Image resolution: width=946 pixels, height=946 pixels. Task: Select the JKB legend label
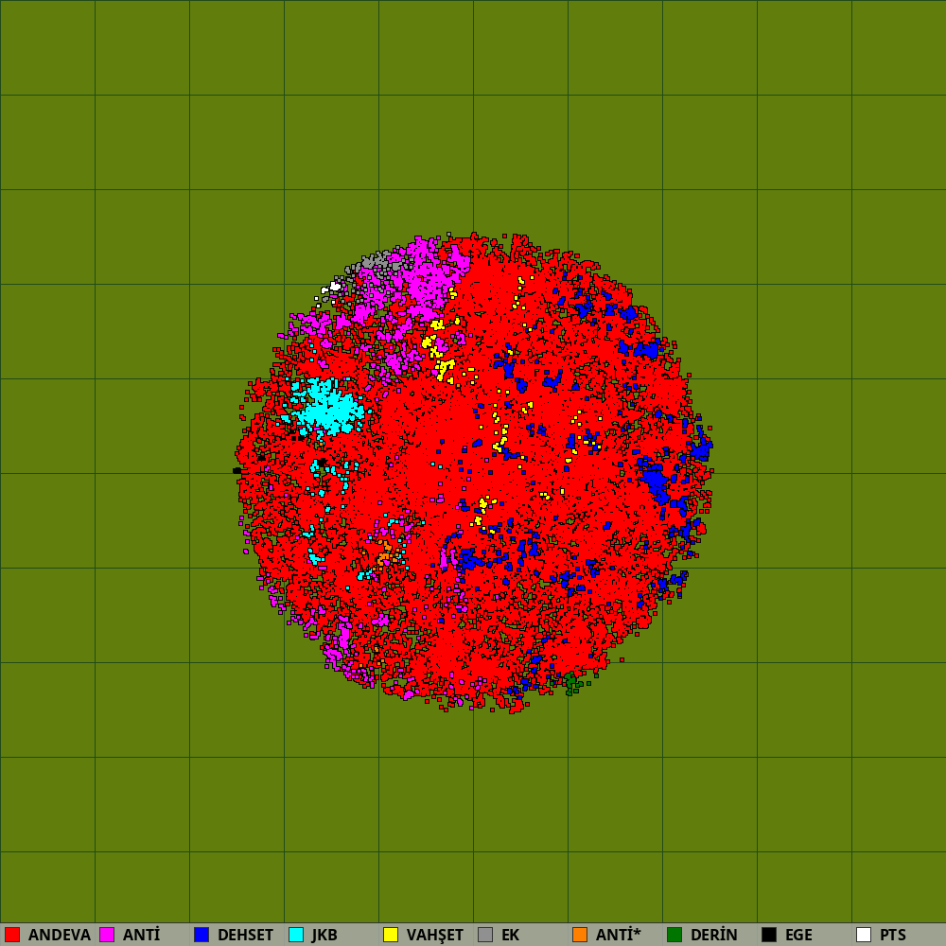[x=324, y=935]
